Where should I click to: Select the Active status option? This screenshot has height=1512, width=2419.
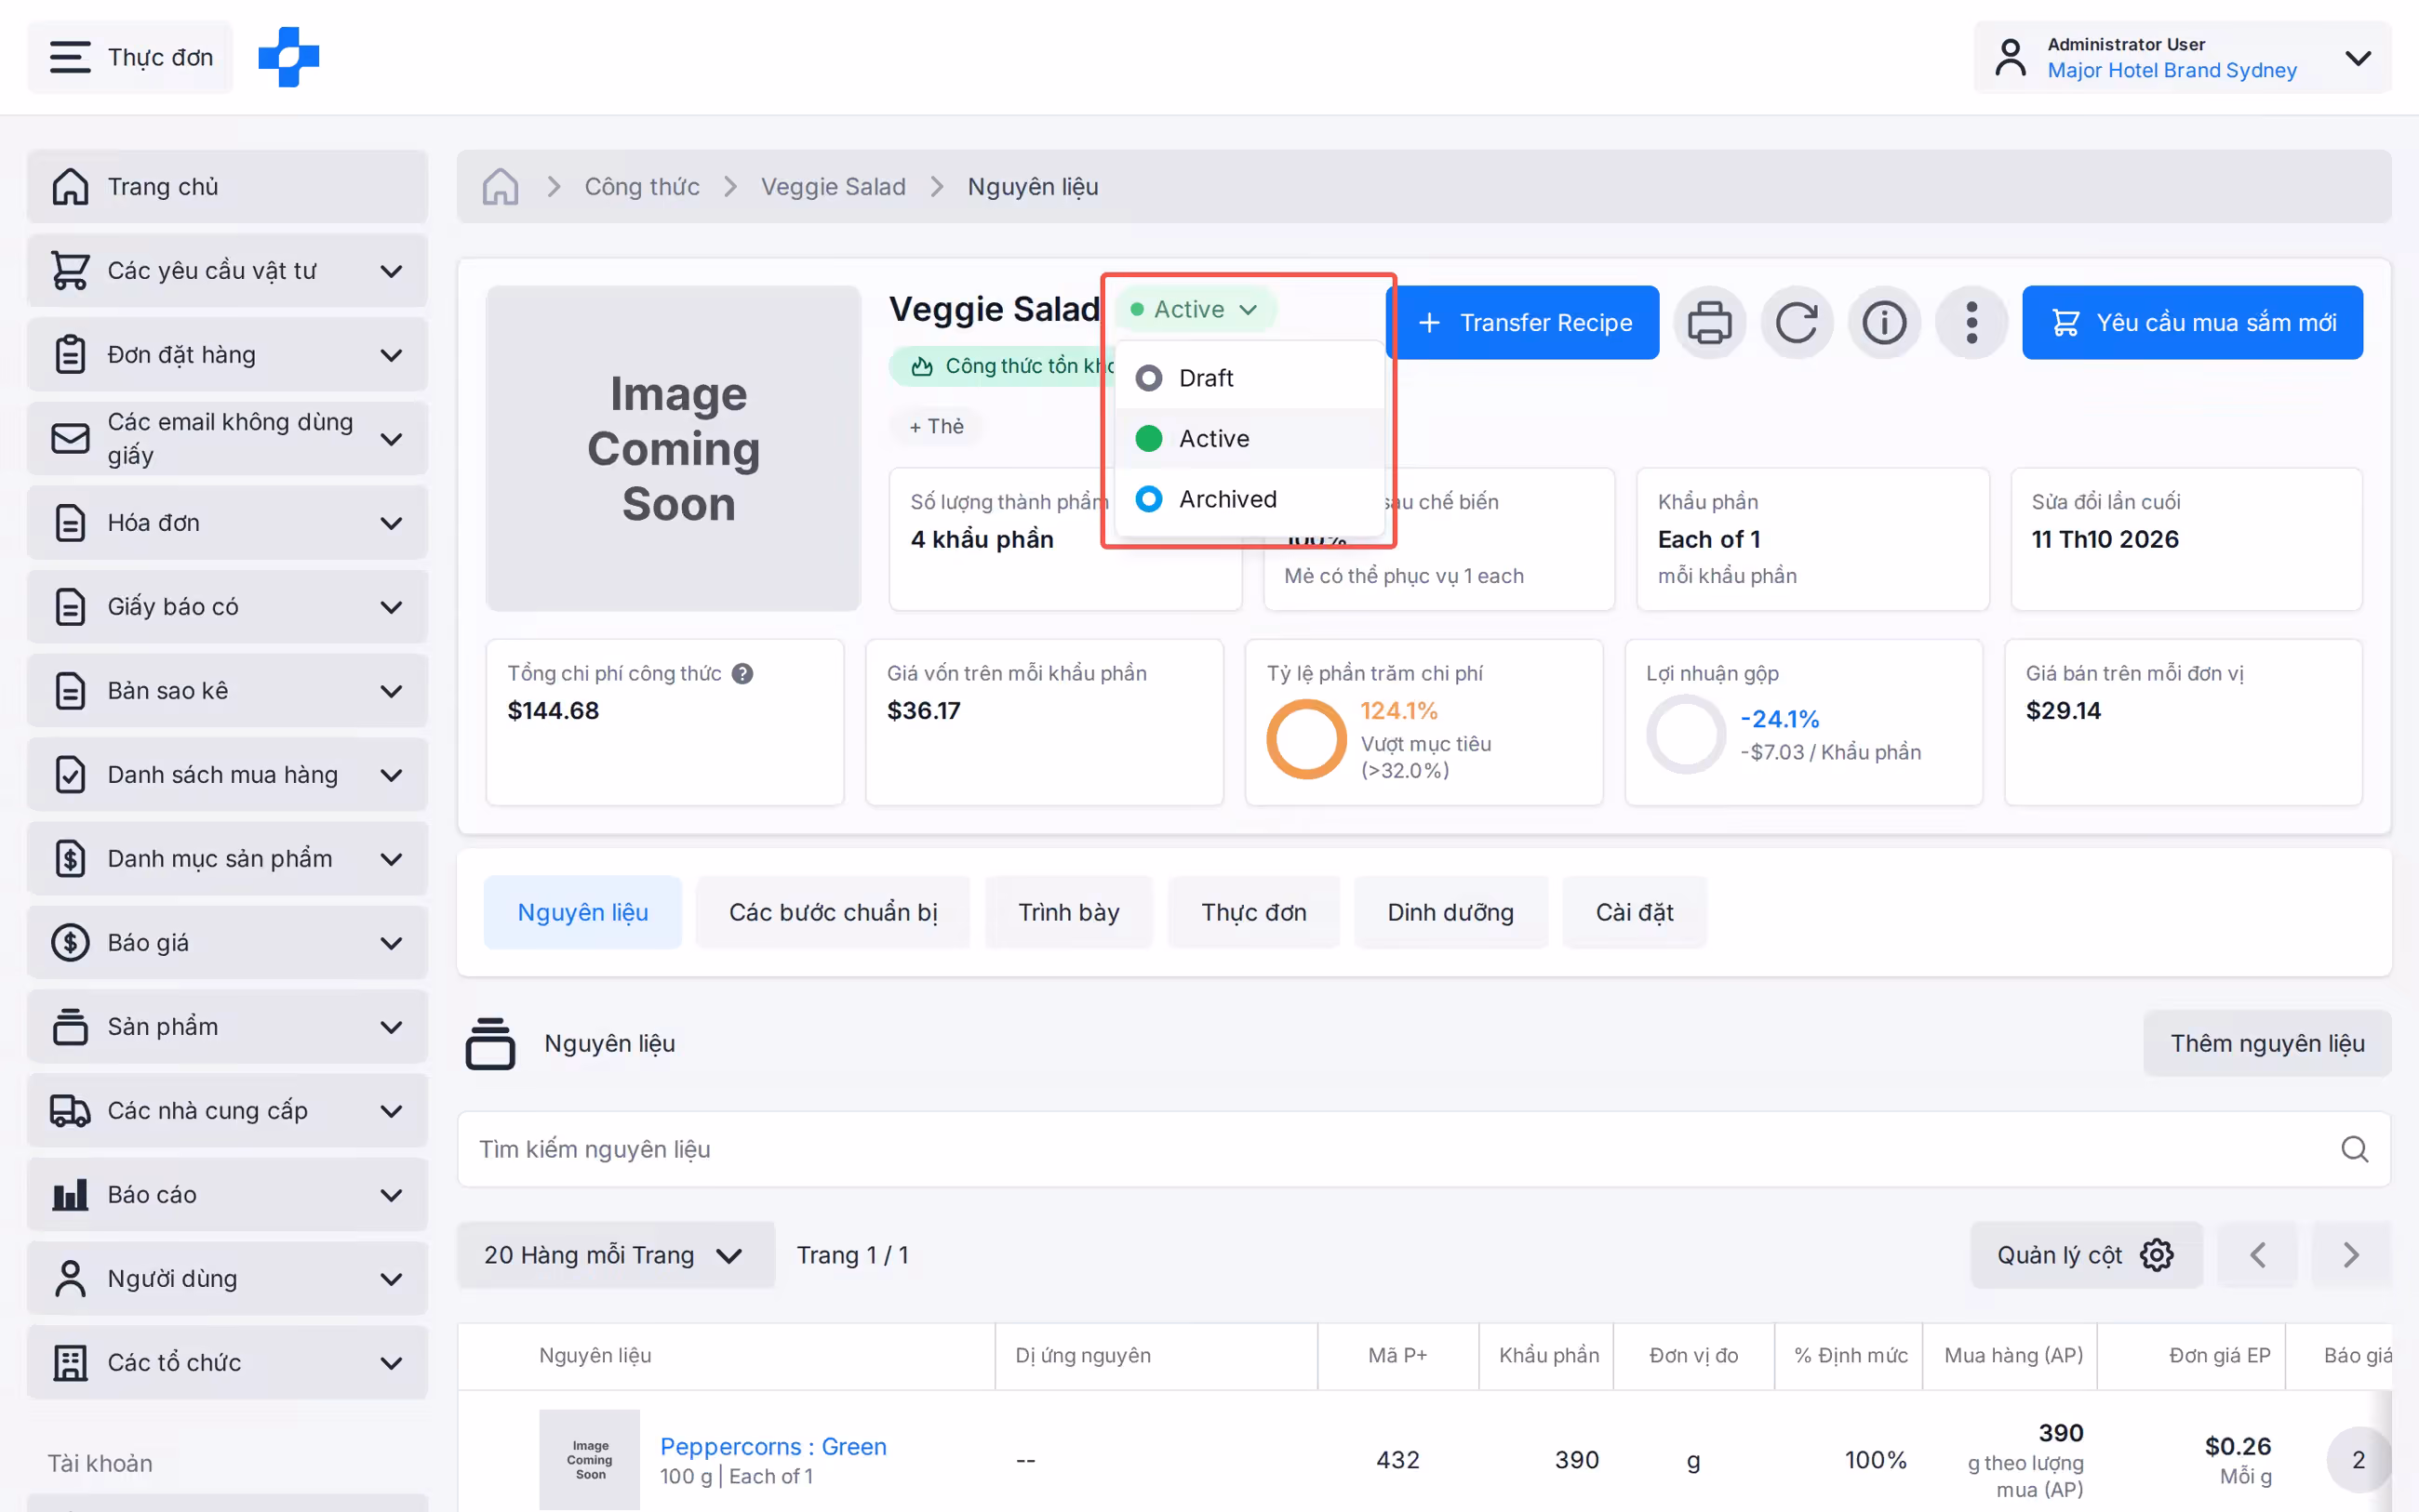(1249, 438)
